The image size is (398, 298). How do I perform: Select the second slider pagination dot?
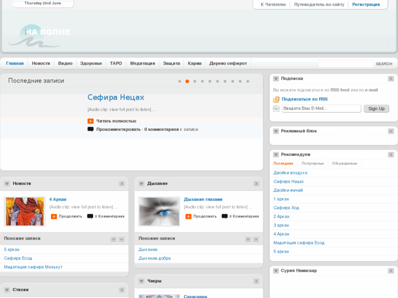pos(187,81)
